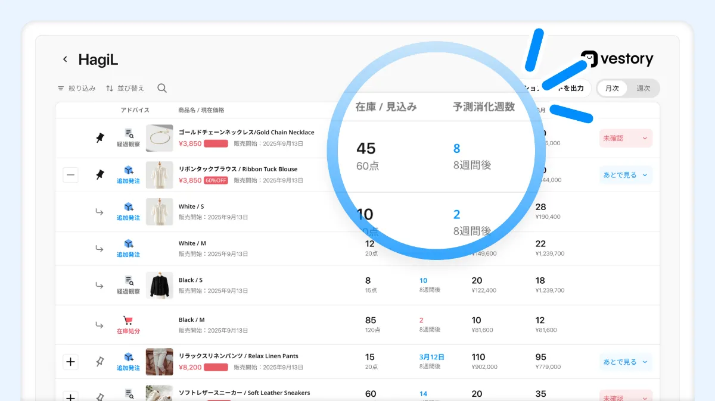The image size is (715, 401).
Task: Go back using the arrow beside HagiL
Action: coord(65,59)
